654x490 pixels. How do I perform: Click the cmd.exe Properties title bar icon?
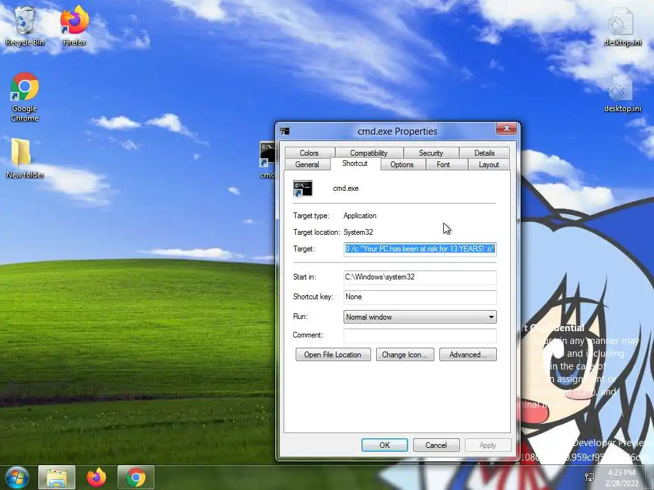pos(285,131)
